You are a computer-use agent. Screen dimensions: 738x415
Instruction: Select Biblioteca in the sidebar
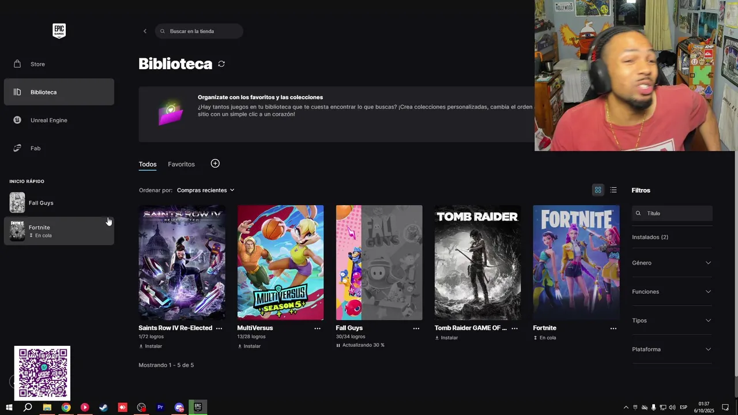(x=59, y=92)
